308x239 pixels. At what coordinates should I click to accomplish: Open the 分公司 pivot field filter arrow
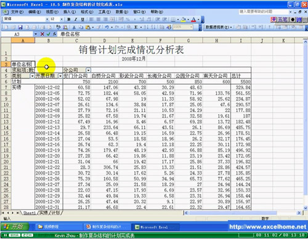88,70
